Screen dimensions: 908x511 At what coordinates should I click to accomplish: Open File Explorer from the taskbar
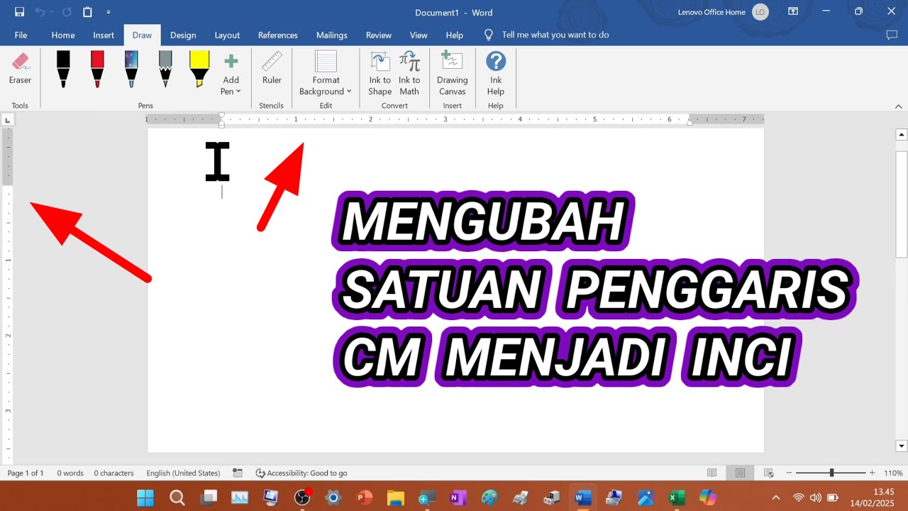click(x=395, y=497)
